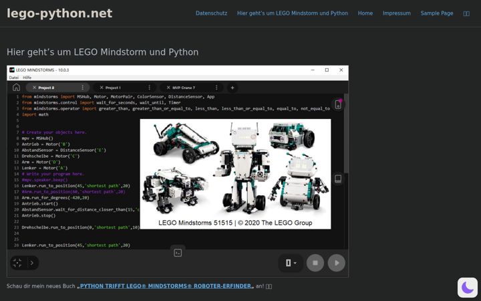The image size is (481, 301).
Task: Open the hub program slot dropdown
Action: coord(291,263)
